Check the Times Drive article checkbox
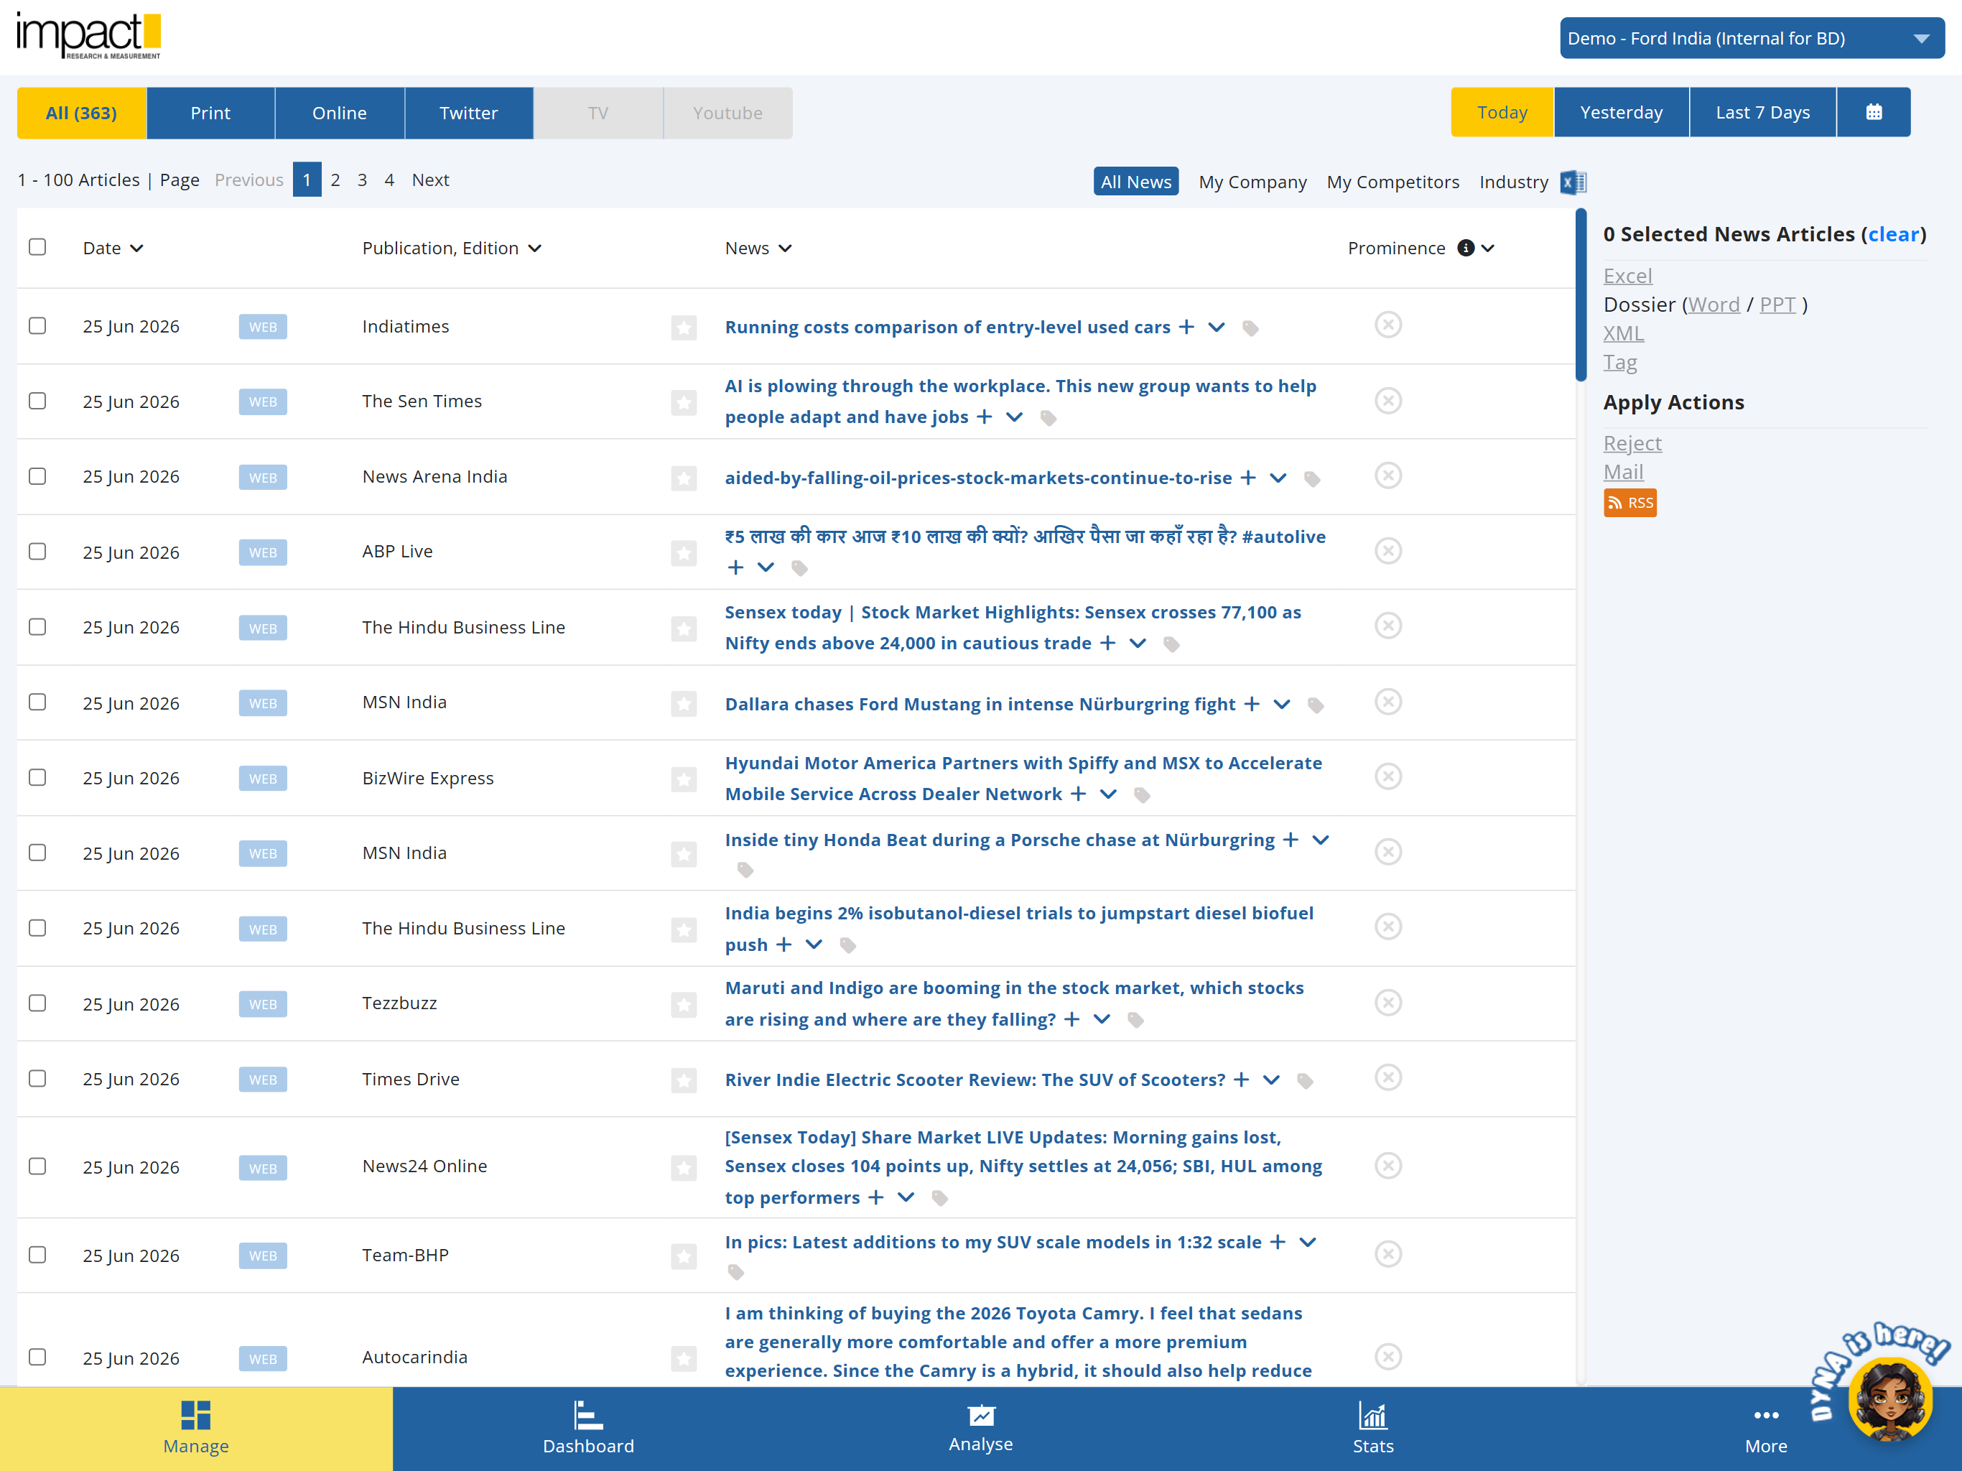The width and height of the screenshot is (1962, 1471). (x=37, y=1079)
